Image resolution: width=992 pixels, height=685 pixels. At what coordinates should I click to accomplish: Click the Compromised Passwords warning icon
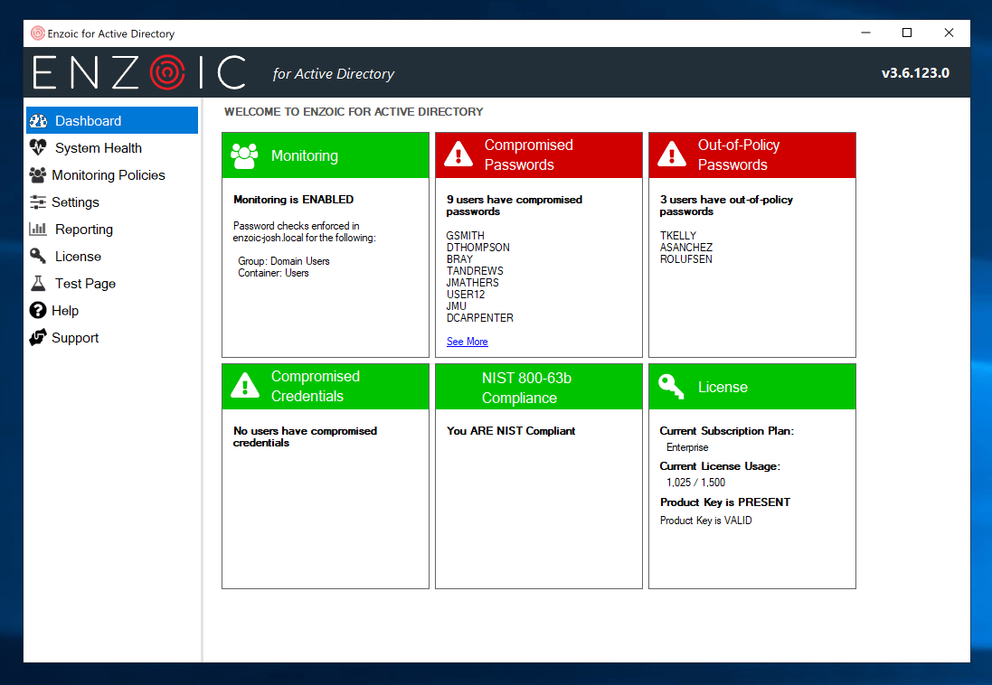coord(458,155)
